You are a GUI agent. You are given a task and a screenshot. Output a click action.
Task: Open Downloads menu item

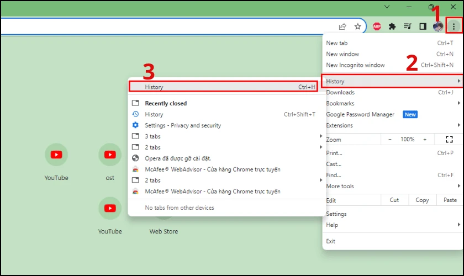(392, 92)
